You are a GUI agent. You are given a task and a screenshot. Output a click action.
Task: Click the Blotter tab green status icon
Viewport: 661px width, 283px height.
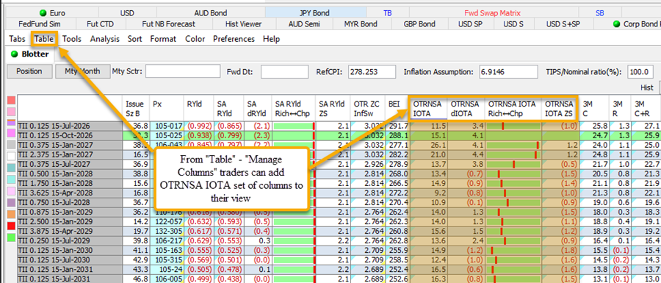point(15,54)
